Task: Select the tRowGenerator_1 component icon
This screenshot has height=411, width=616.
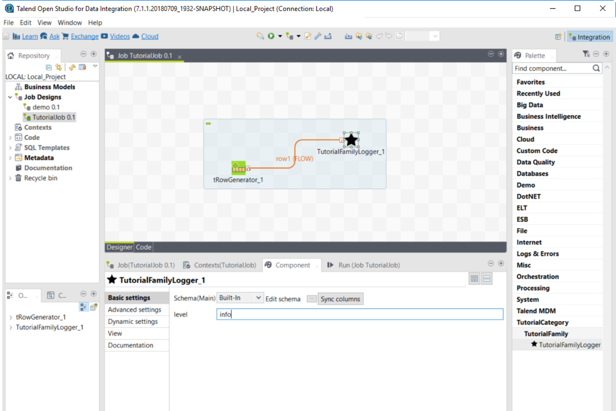Action: (x=238, y=168)
